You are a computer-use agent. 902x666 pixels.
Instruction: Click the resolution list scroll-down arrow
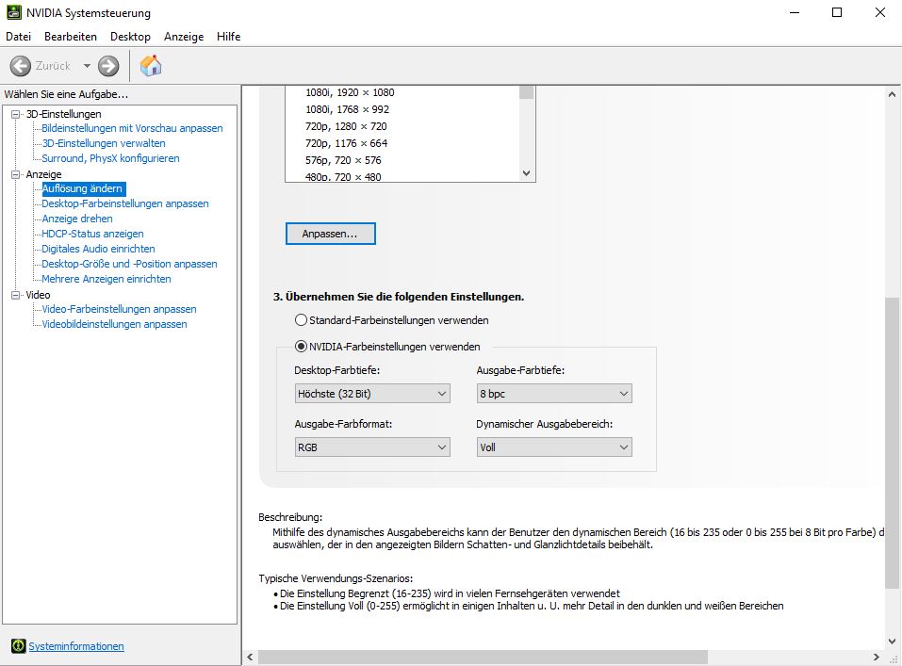pyautogui.click(x=526, y=173)
